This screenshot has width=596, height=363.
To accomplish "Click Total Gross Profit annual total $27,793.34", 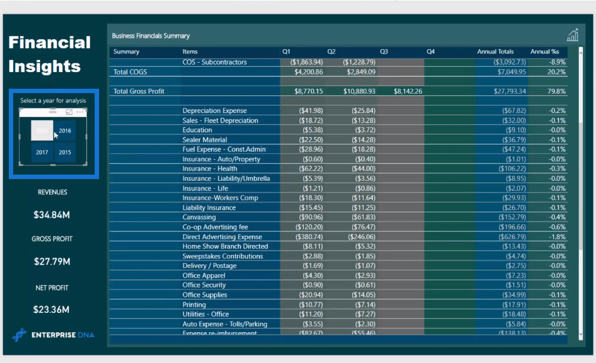I will pyautogui.click(x=510, y=91).
